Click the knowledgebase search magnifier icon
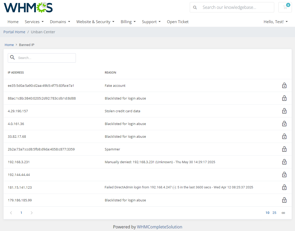 [195, 7]
